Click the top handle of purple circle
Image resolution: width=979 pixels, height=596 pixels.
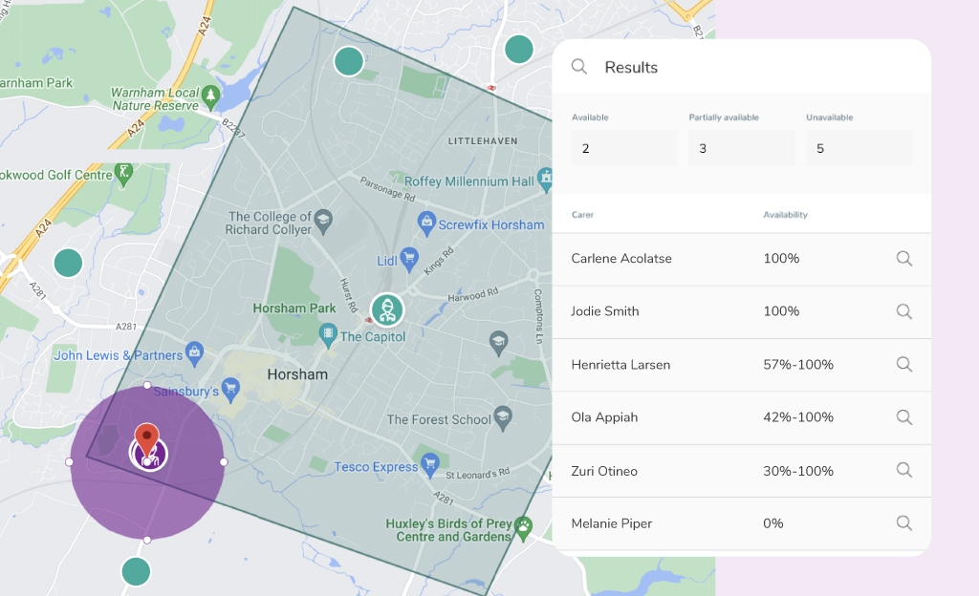click(146, 385)
